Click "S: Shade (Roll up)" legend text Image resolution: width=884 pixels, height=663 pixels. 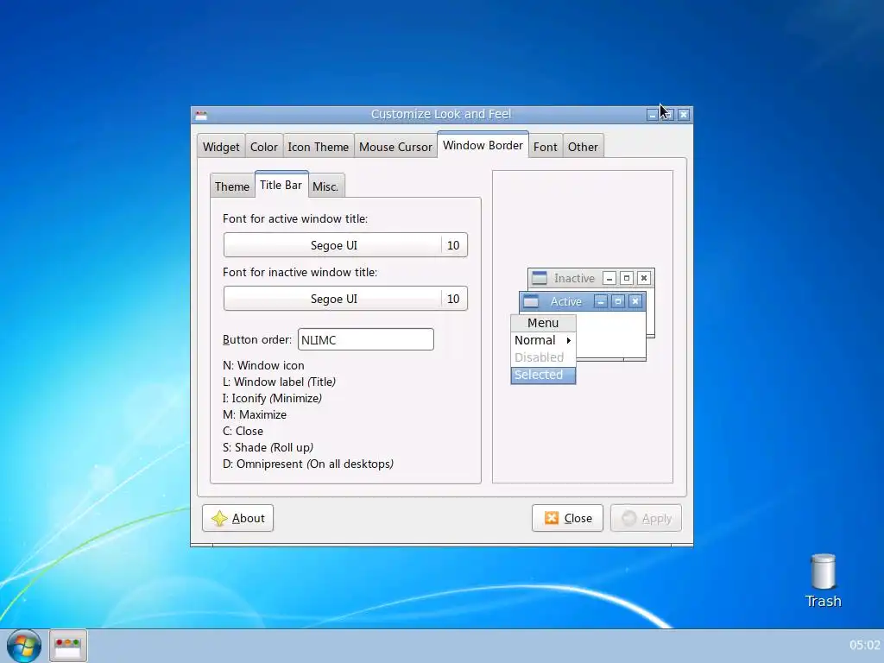268,447
